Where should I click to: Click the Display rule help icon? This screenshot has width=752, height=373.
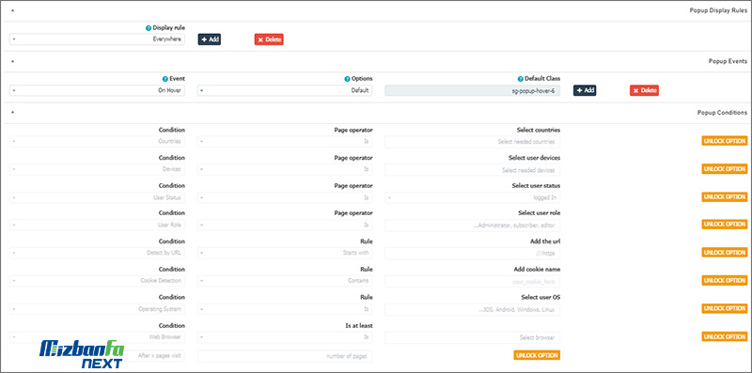pos(149,28)
